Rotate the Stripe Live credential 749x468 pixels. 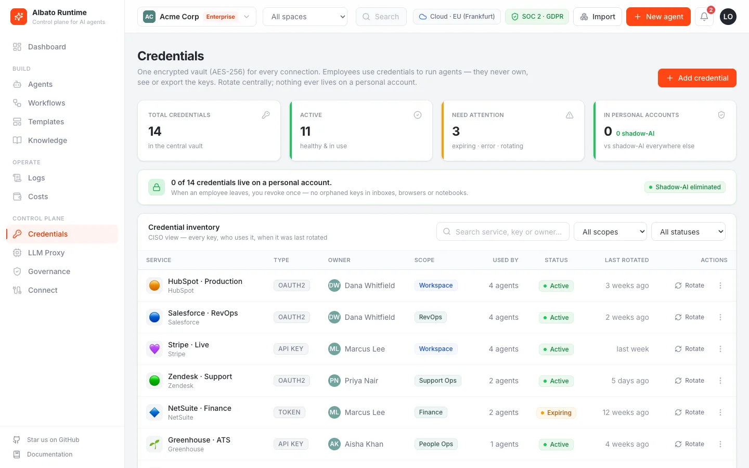click(x=690, y=349)
